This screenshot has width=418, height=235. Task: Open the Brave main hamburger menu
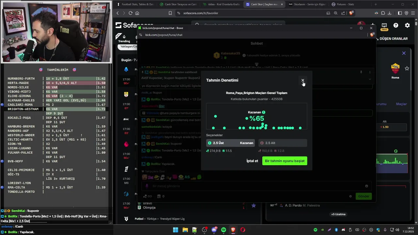coord(413,13)
